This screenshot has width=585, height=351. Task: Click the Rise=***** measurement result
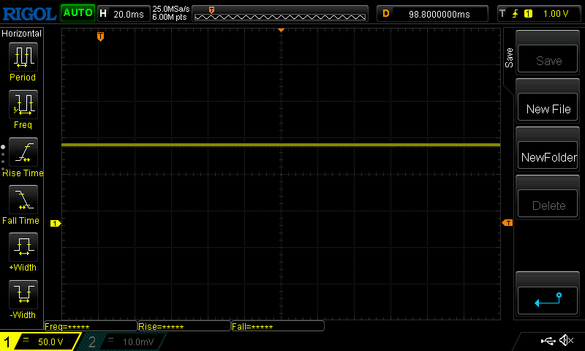click(x=184, y=326)
